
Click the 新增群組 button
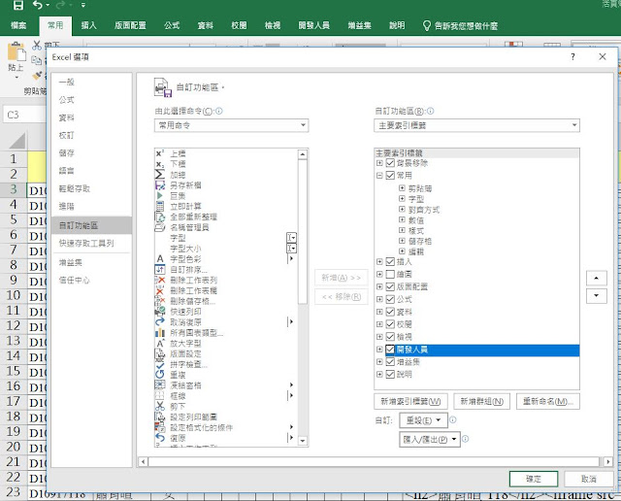click(x=482, y=402)
